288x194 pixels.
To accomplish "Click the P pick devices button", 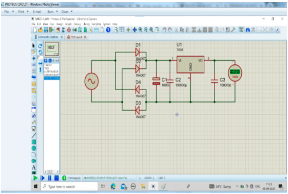I will [45, 61].
